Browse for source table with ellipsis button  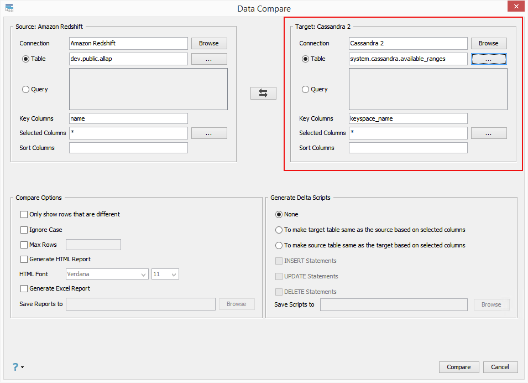click(209, 59)
